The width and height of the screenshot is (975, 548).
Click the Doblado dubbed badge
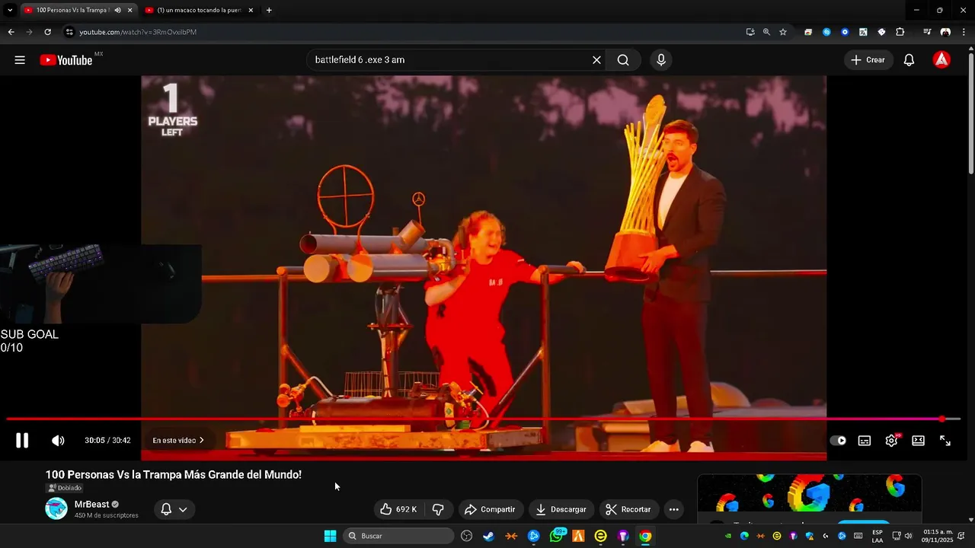tap(65, 488)
